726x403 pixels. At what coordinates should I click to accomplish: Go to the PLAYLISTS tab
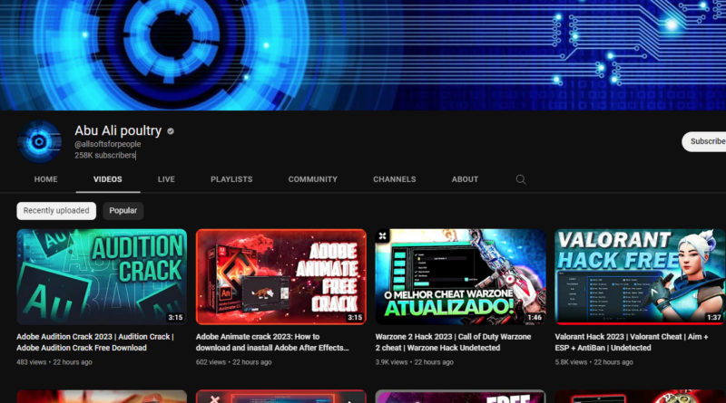[x=231, y=179]
